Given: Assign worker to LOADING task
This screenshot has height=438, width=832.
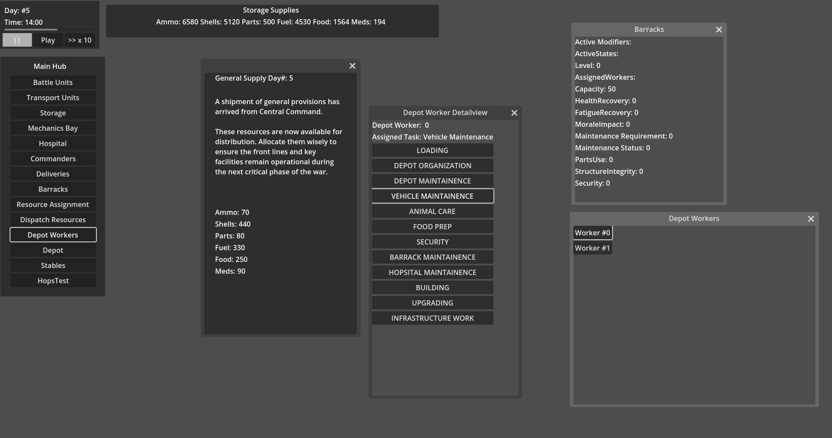Looking at the screenshot, I should pos(432,150).
